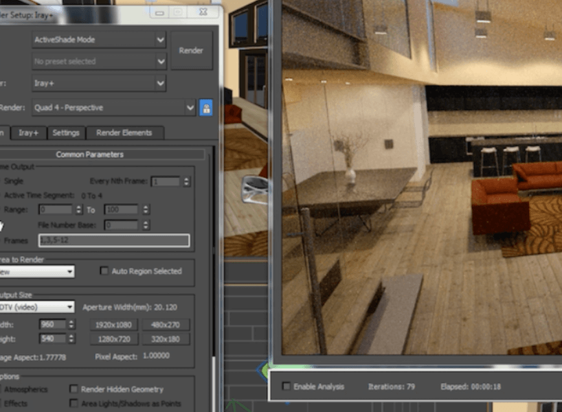Click the Aperture Width(mm): 20.120 label
Viewport: 562px width, 412px height.
click(130, 308)
